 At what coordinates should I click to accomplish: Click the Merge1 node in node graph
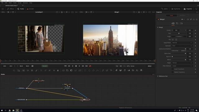(85, 100)
